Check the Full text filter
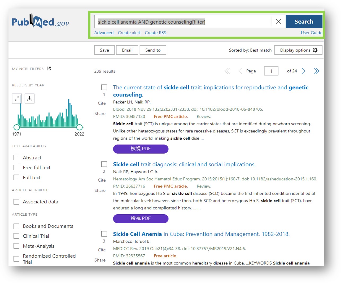Image resolution: width=341 pixels, height=283 pixels. coord(16,177)
